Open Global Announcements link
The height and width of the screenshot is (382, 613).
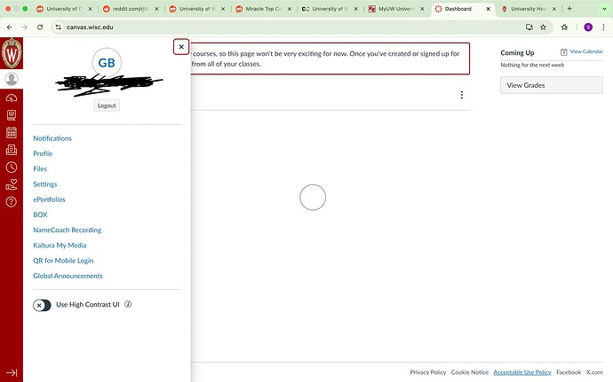point(68,276)
